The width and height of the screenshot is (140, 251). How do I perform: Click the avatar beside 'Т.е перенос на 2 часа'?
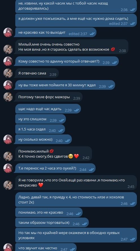point(8,168)
